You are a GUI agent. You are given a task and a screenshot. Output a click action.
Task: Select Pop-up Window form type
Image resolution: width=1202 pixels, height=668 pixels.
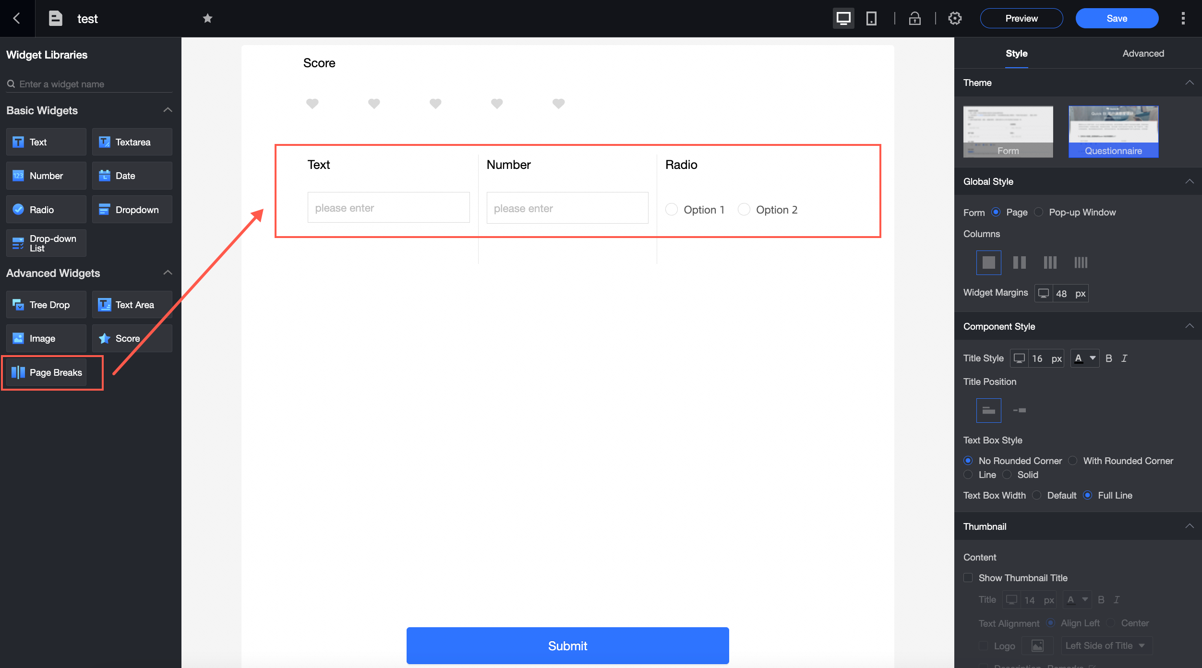coord(1039,212)
